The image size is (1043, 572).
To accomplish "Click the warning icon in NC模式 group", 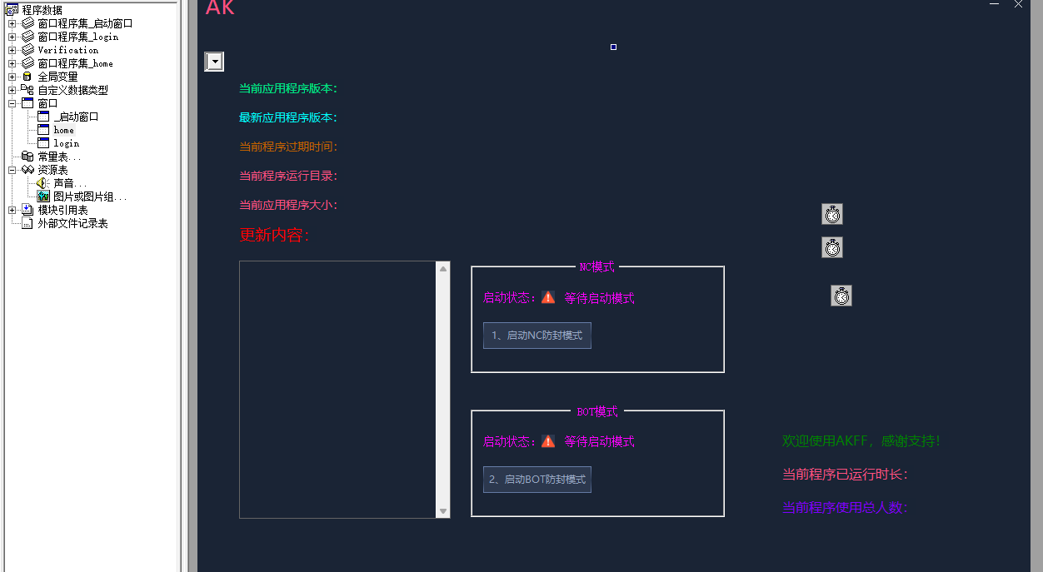I will [x=548, y=297].
